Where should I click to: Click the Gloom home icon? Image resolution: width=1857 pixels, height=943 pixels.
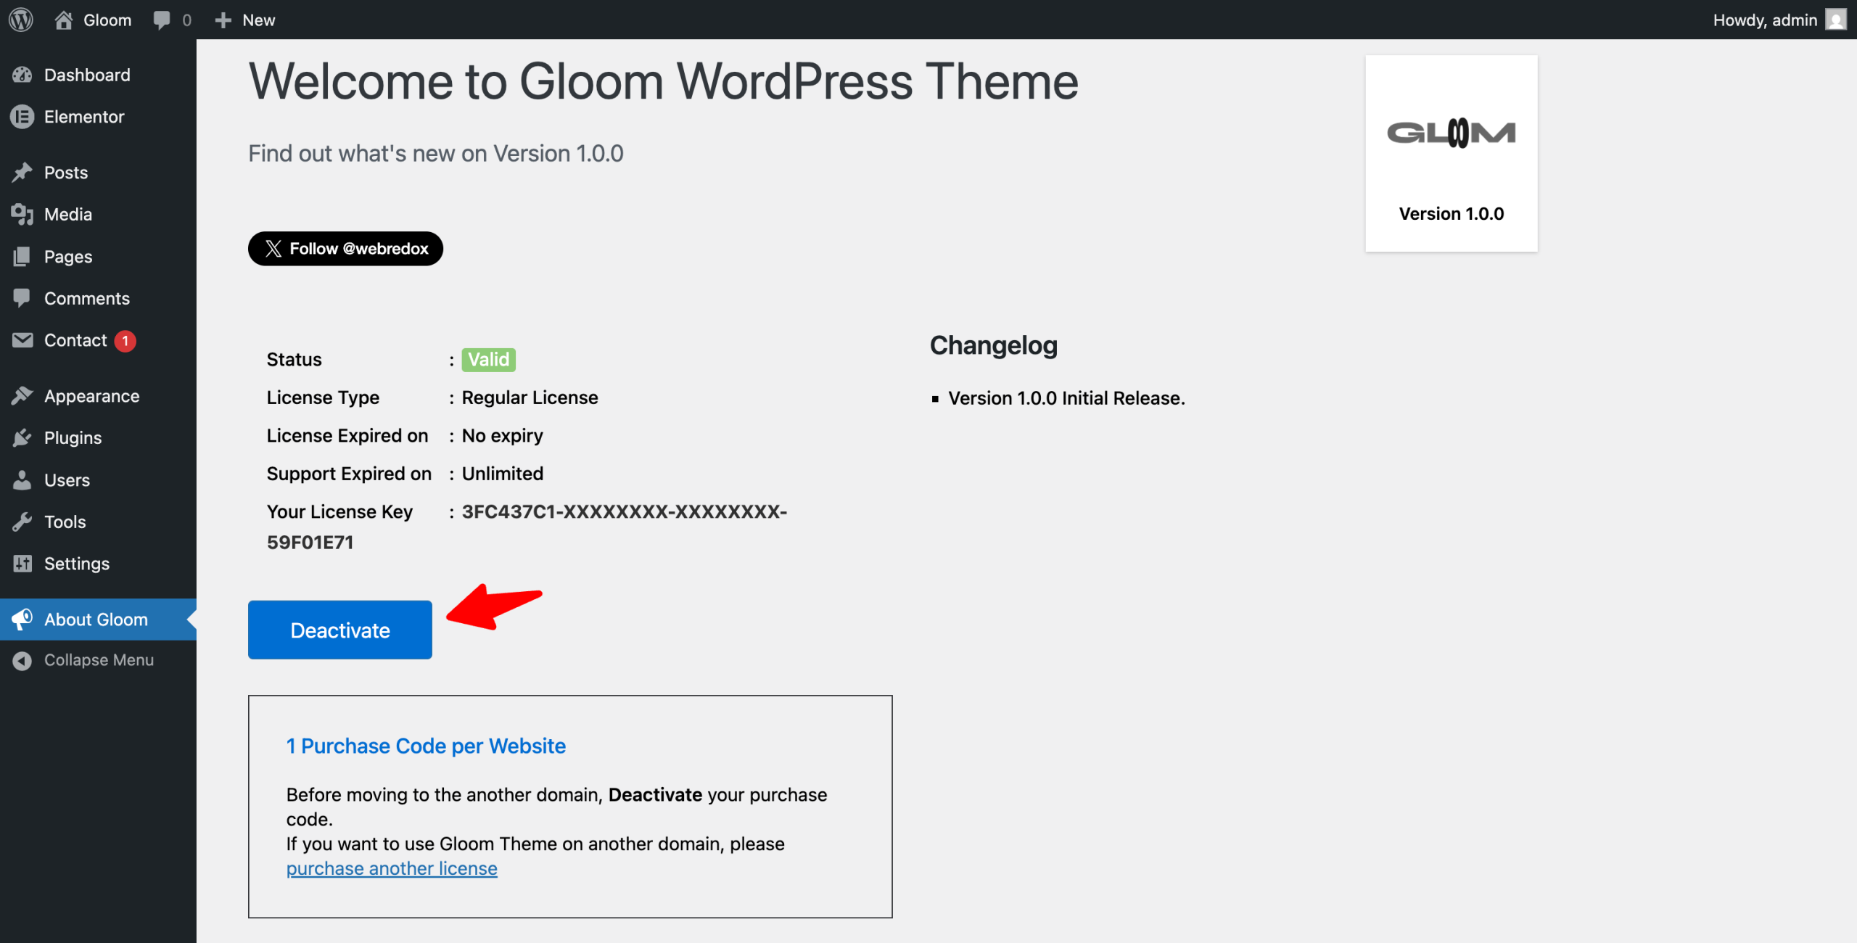[63, 20]
